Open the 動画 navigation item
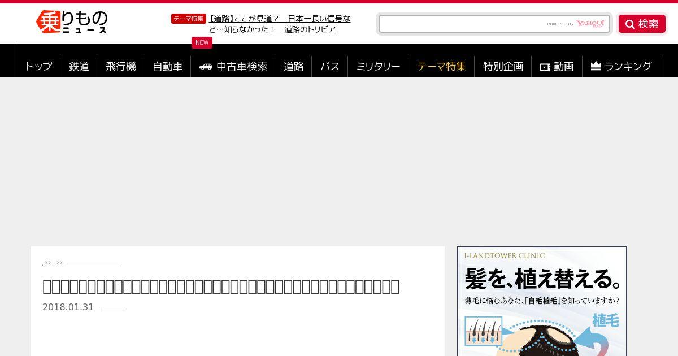Screen dimensions: 678x356 tap(557, 66)
